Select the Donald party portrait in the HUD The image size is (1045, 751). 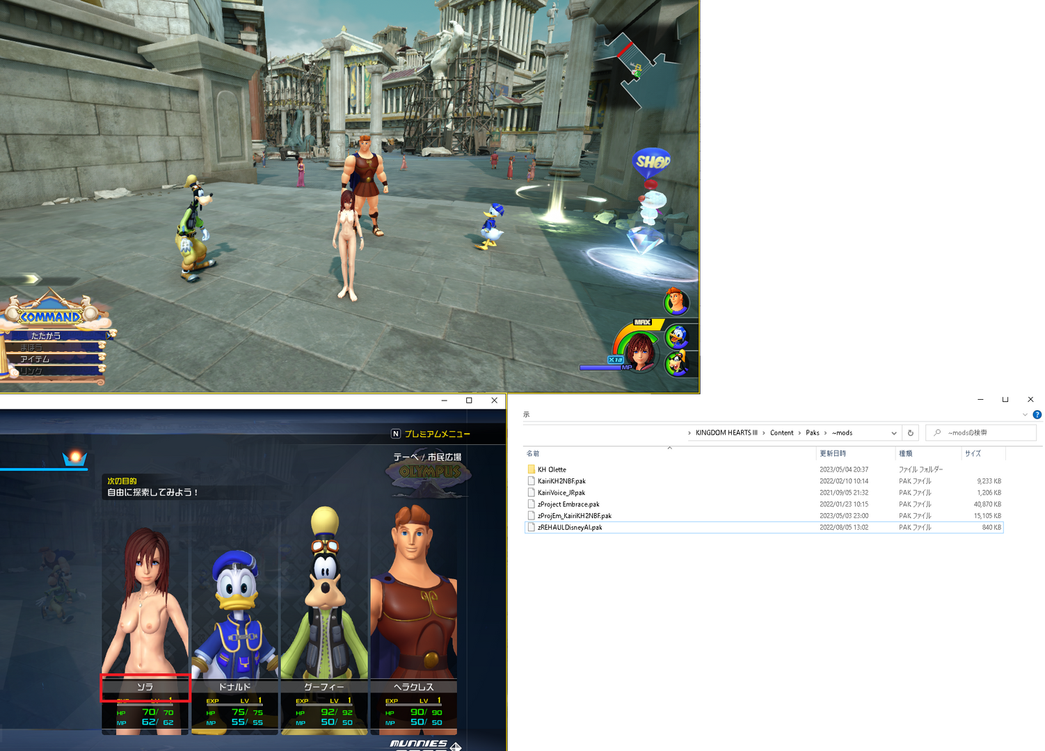tap(677, 337)
